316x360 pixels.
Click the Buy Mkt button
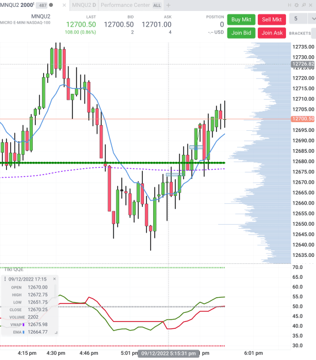[x=241, y=20]
